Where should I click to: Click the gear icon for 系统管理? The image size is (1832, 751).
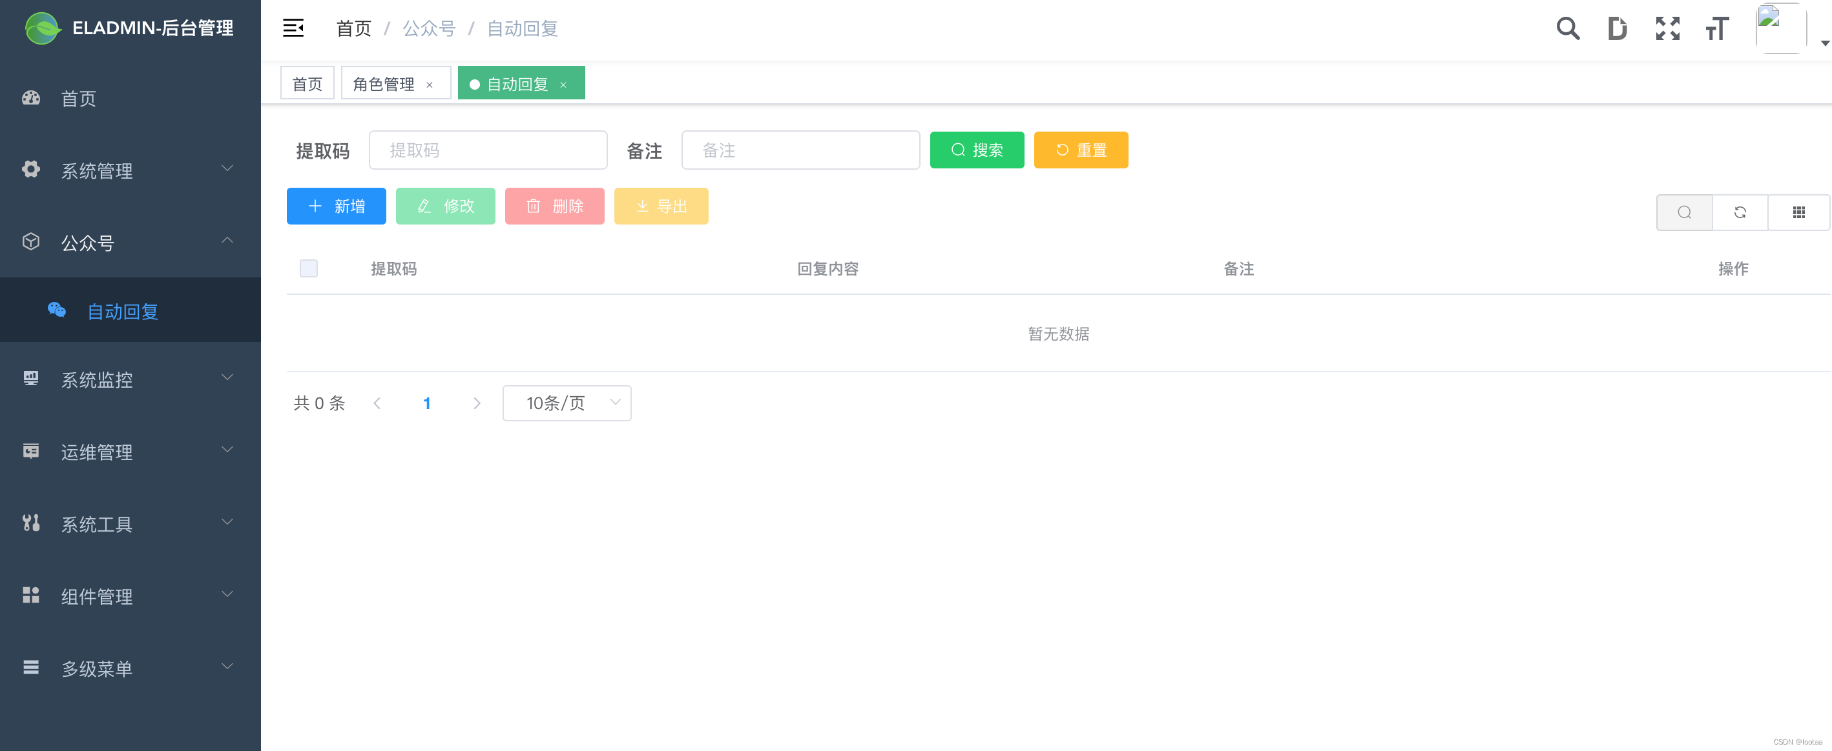(30, 169)
